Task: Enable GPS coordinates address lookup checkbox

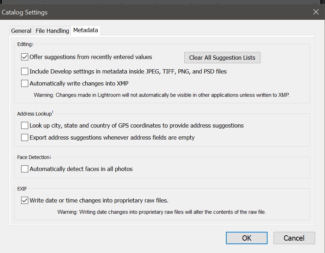Action: (25, 125)
